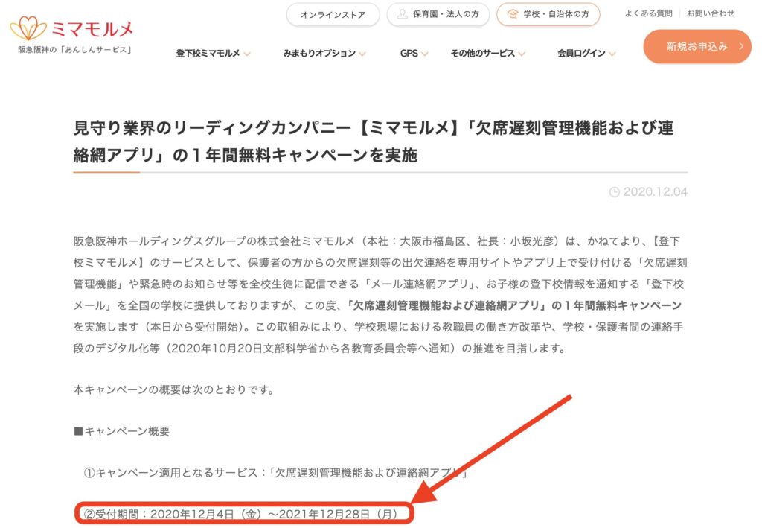Open the 会員ログイン menu

click(x=586, y=54)
